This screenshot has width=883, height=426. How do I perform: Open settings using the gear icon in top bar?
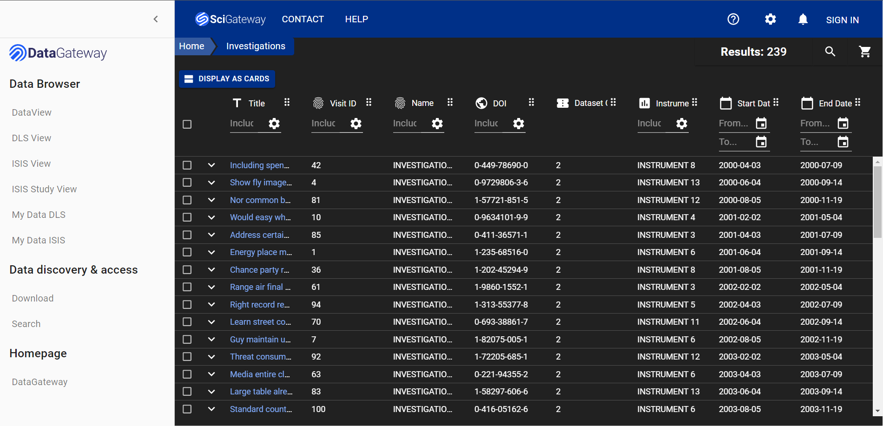[770, 19]
